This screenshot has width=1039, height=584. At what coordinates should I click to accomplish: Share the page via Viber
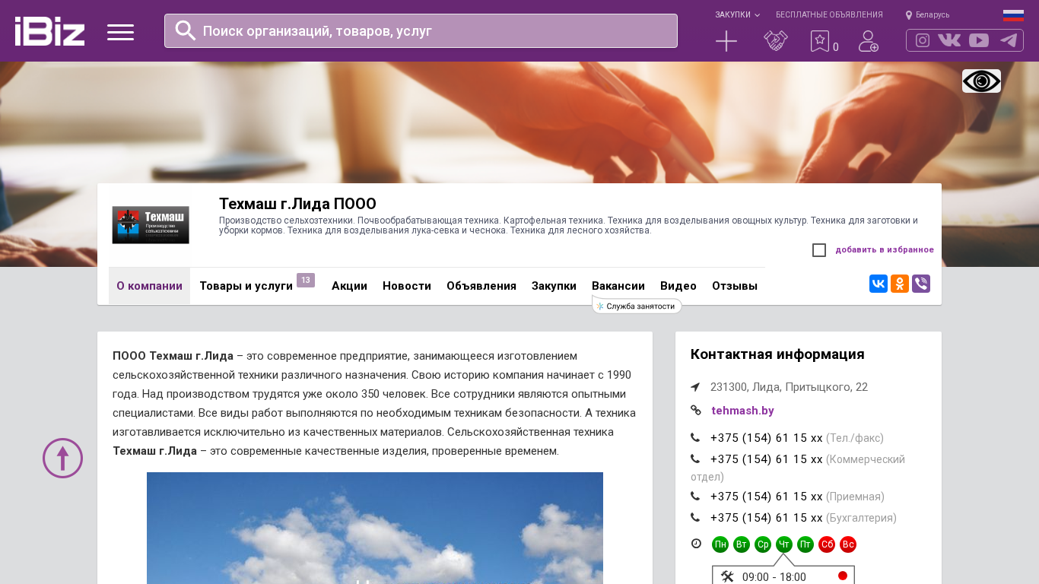point(921,284)
